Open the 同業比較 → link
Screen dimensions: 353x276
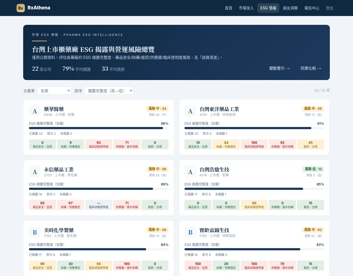coord(311,68)
